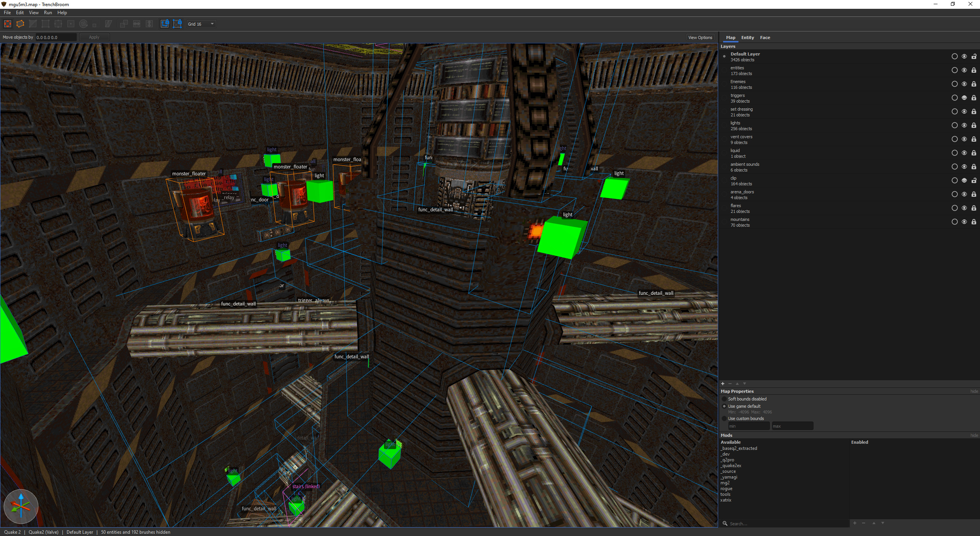The width and height of the screenshot is (980, 536).
Task: Click the custom bounds max field
Action: [792, 426]
